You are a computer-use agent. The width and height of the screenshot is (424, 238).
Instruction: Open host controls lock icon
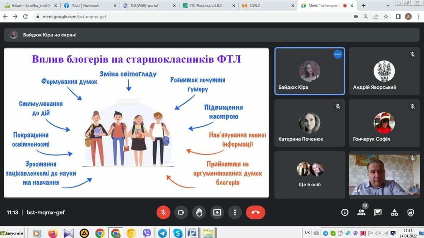pyautogui.click(x=410, y=212)
